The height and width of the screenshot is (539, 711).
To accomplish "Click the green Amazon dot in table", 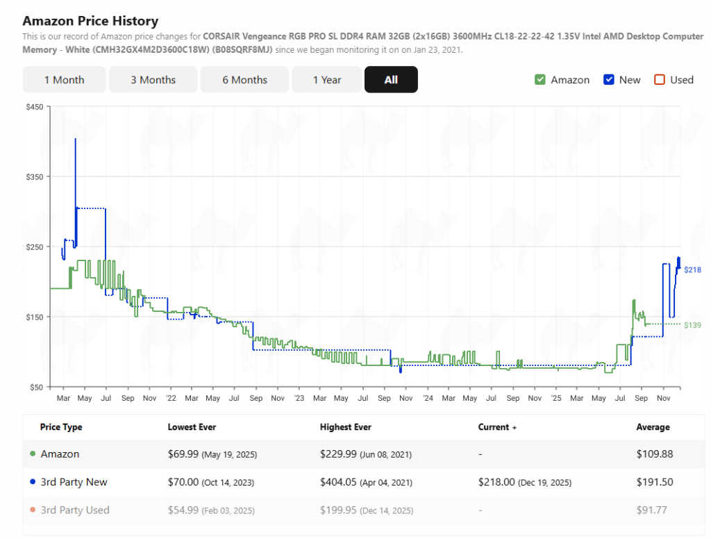I will click(33, 454).
